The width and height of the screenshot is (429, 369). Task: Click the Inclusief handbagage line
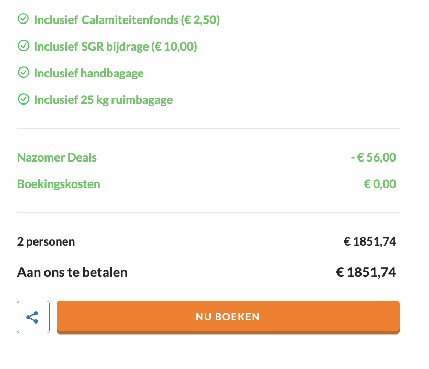88,73
